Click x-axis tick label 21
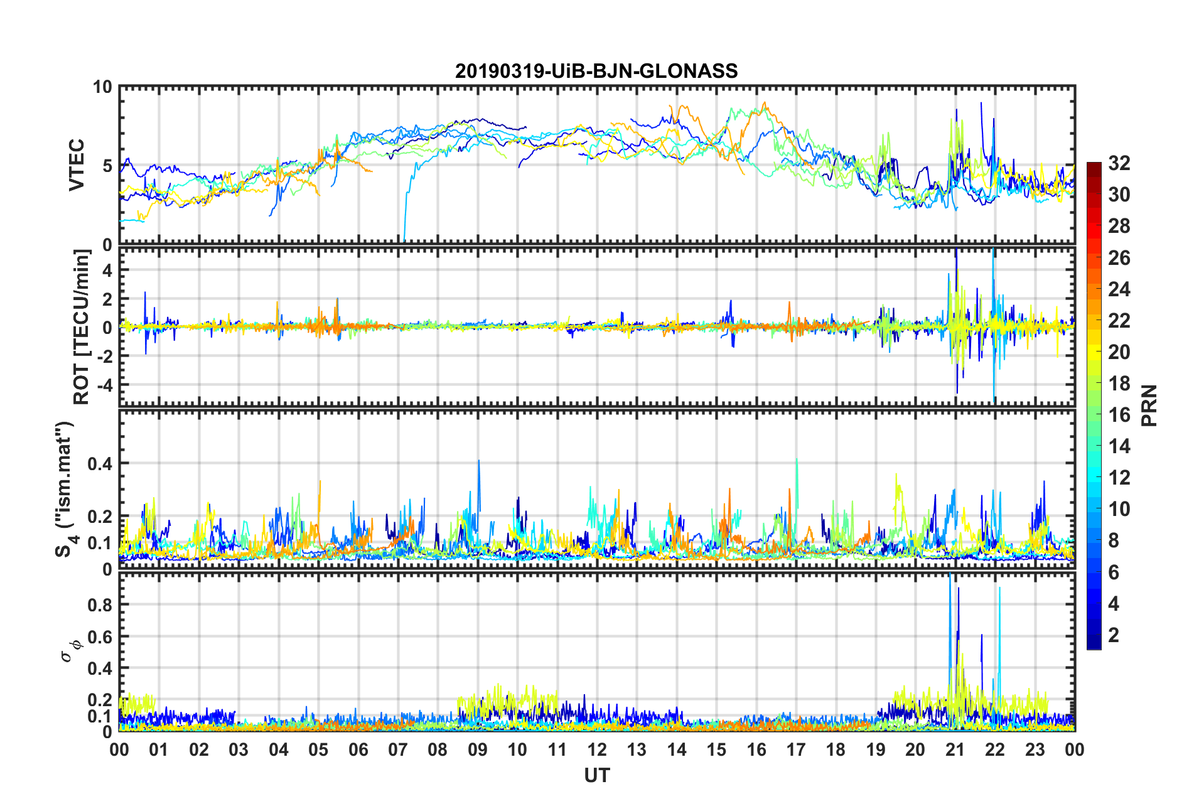 pos(955,749)
